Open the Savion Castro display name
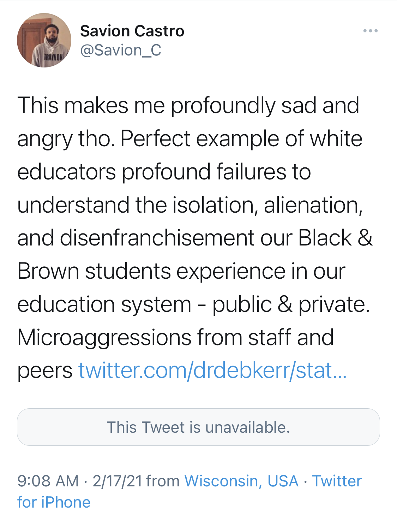Screen dimensions: 397x521 [x=132, y=31]
